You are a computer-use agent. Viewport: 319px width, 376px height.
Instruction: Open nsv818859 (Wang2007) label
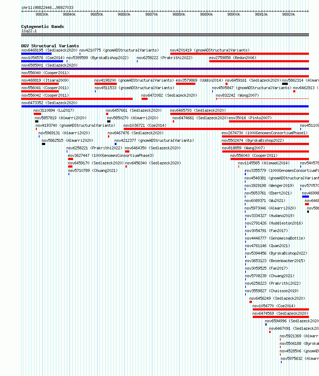[x=244, y=148]
